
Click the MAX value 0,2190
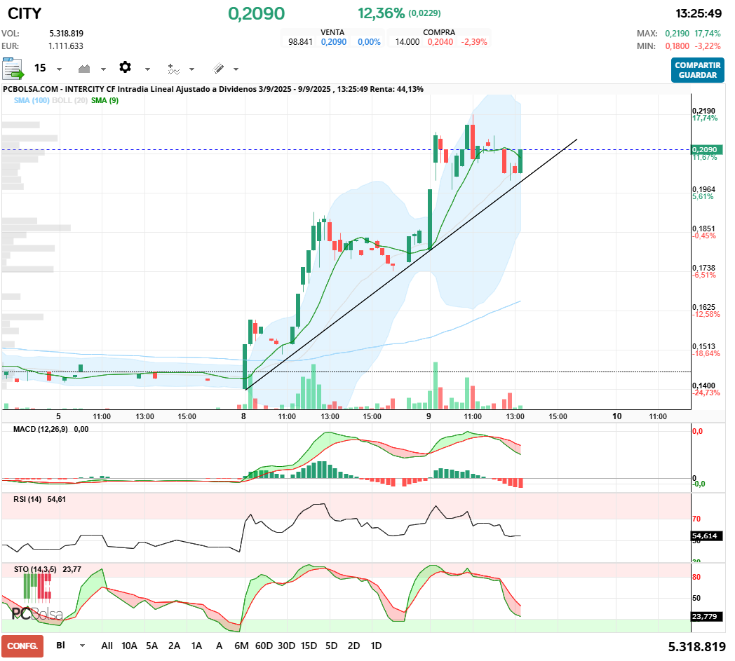(677, 33)
